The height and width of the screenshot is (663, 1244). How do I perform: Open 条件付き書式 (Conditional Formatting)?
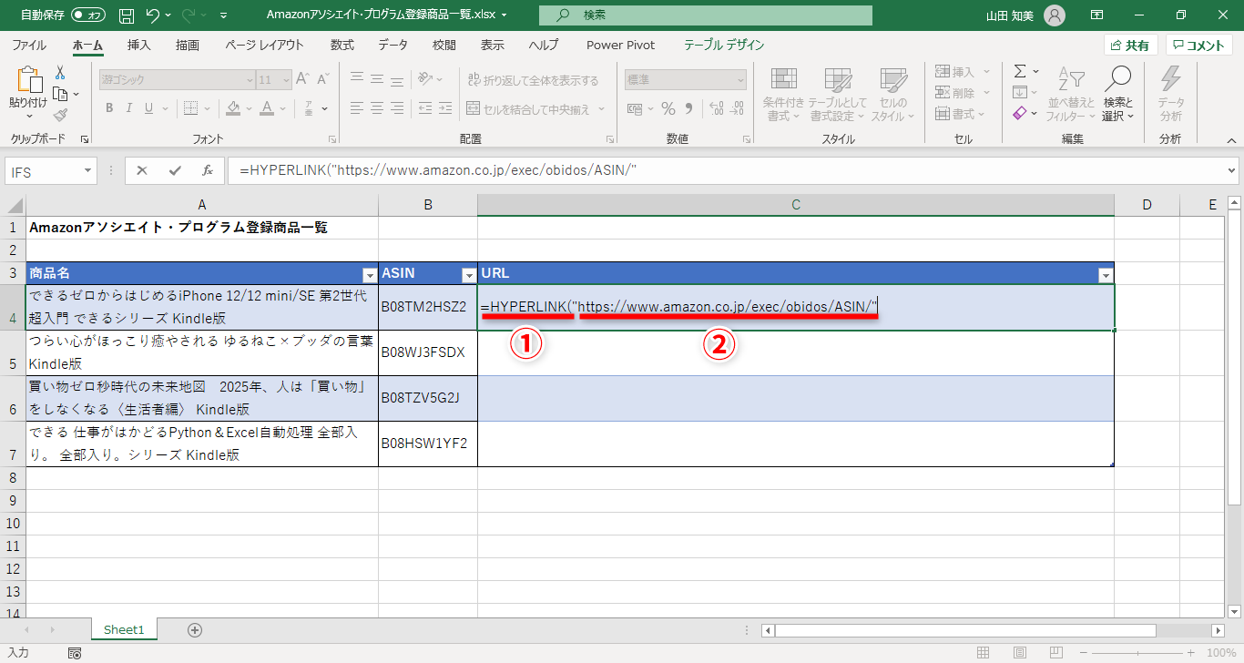click(x=783, y=94)
